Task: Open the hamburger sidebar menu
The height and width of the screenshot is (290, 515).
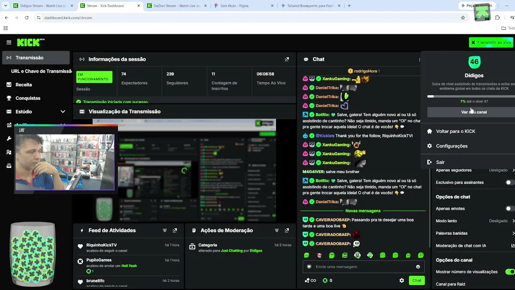Action: click(9, 42)
